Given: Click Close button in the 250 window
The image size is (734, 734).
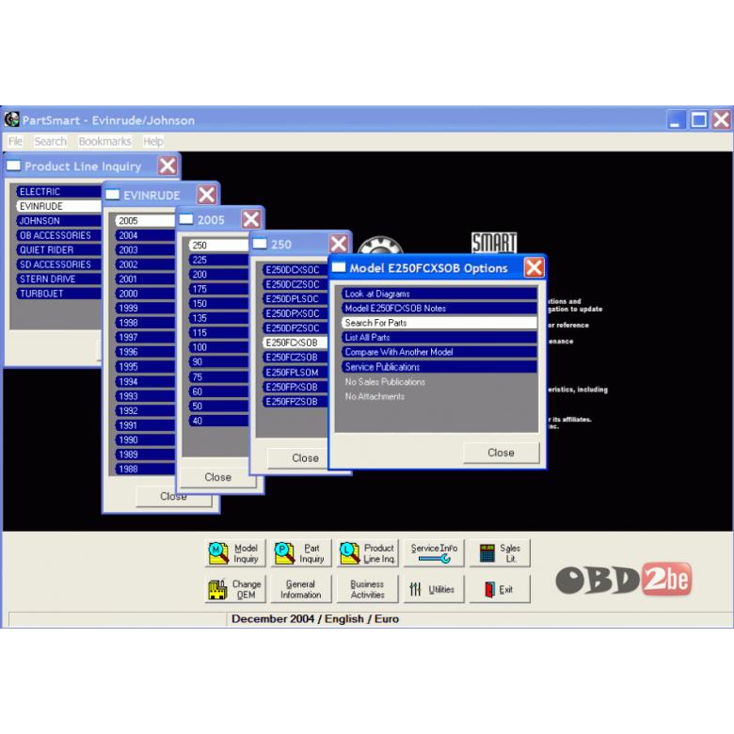Looking at the screenshot, I should click(298, 458).
